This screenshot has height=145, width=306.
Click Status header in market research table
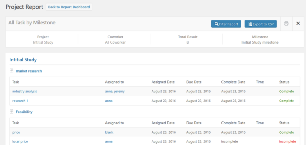(284, 82)
